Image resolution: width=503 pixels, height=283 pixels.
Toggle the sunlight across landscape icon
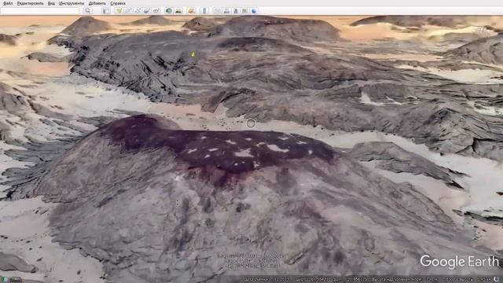pos(178,10)
